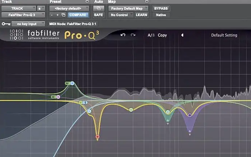Open the Factory Default Map dropdown
Image resolution: width=251 pixels, height=157 pixels.
tap(128, 8)
